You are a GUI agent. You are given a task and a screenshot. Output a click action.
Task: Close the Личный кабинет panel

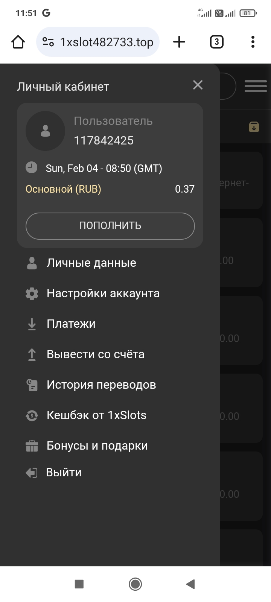tap(198, 85)
